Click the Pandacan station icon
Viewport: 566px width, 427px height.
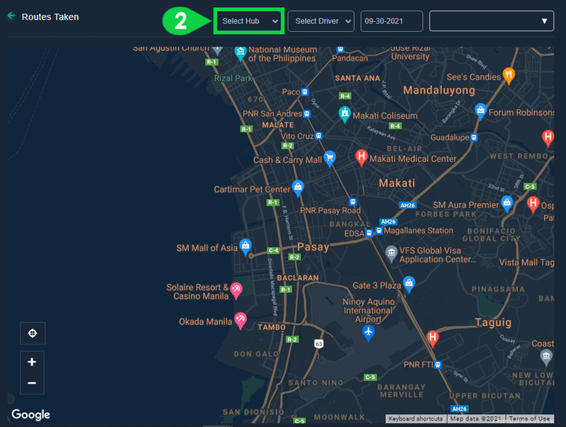click(x=340, y=49)
